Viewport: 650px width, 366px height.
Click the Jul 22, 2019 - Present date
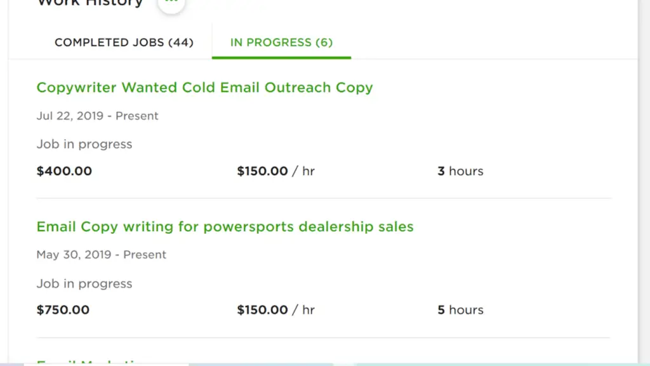(97, 116)
